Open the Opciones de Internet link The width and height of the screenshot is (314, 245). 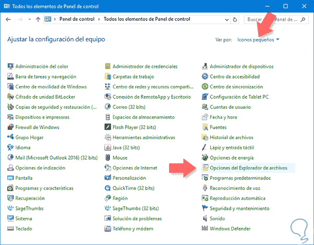(135, 168)
